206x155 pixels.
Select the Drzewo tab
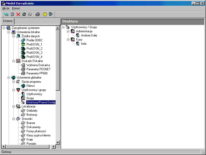tap(8, 21)
